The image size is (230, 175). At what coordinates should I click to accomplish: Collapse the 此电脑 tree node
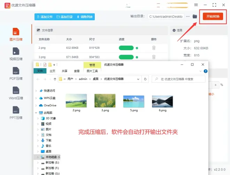[37, 113]
